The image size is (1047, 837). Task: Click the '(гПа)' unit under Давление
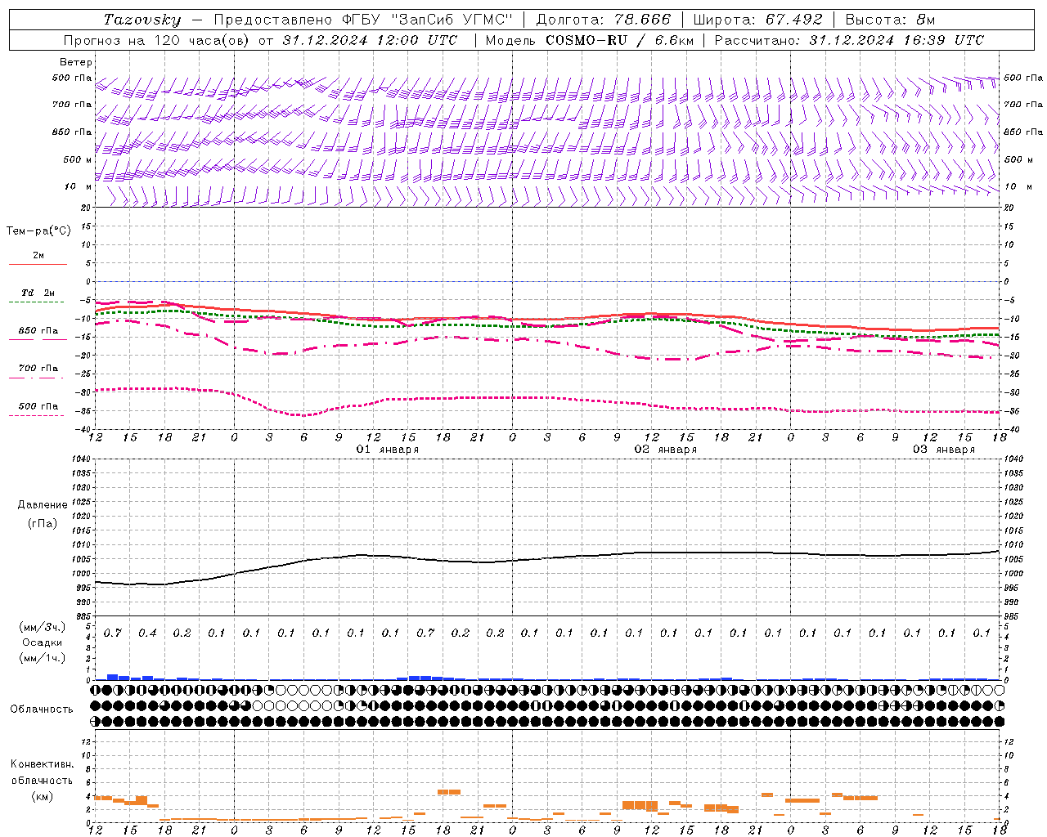coord(43,524)
